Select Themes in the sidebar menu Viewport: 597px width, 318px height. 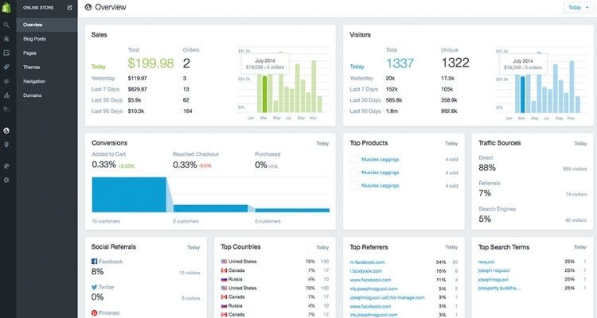coord(32,67)
